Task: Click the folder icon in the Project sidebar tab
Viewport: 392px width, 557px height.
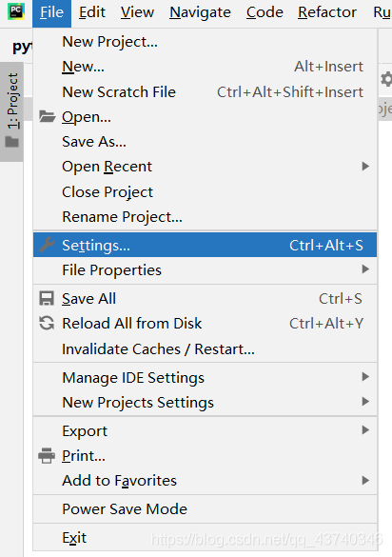Action: pos(12,142)
